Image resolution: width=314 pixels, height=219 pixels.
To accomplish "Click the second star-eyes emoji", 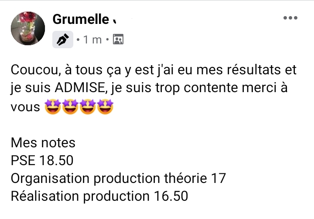I will pos(71,106).
